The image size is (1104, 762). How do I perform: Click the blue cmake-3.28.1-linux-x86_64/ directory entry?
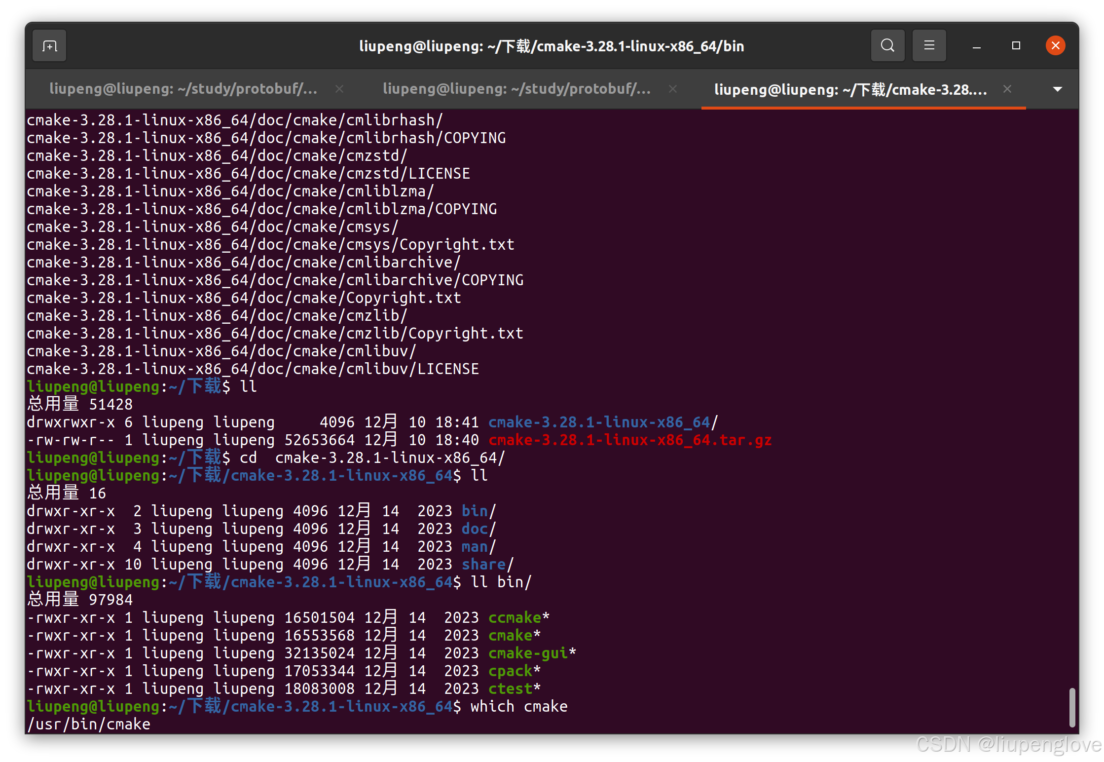coord(603,422)
